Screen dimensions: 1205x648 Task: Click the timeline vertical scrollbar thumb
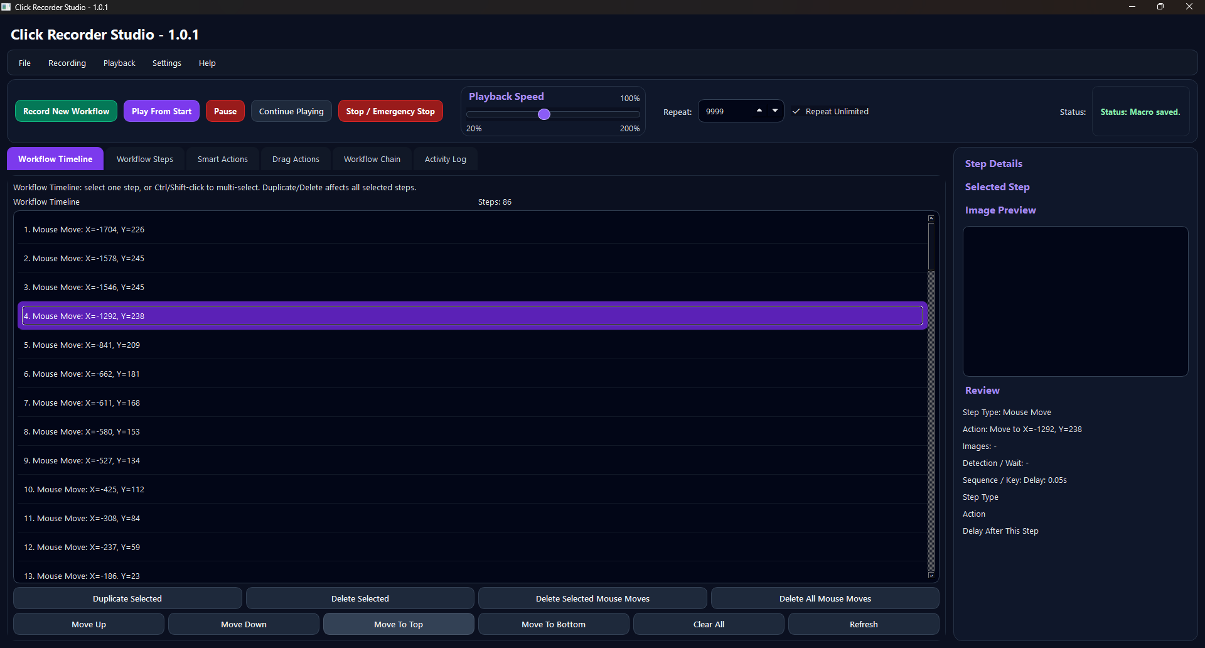pyautogui.click(x=931, y=247)
